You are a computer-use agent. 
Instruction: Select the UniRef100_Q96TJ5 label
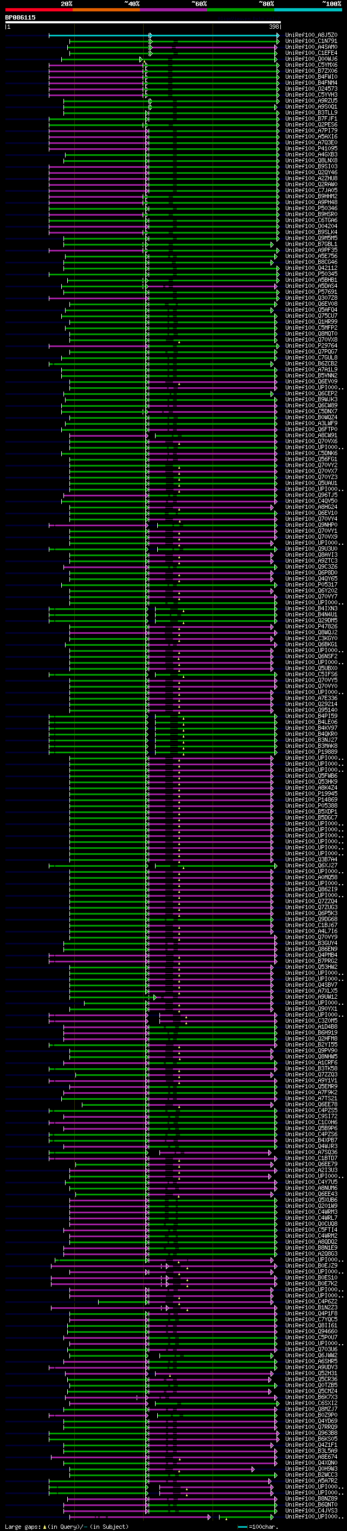click(x=311, y=494)
